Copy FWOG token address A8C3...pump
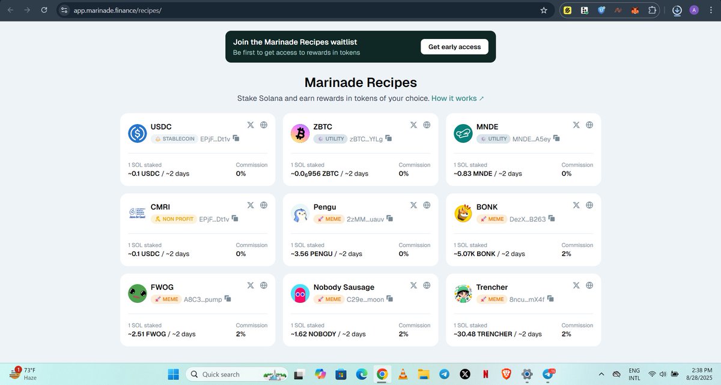721x385 pixels. (228, 299)
